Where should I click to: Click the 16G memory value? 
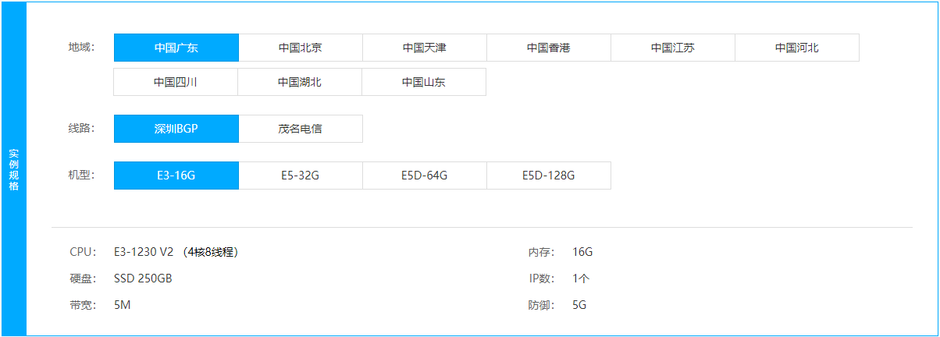click(x=582, y=252)
